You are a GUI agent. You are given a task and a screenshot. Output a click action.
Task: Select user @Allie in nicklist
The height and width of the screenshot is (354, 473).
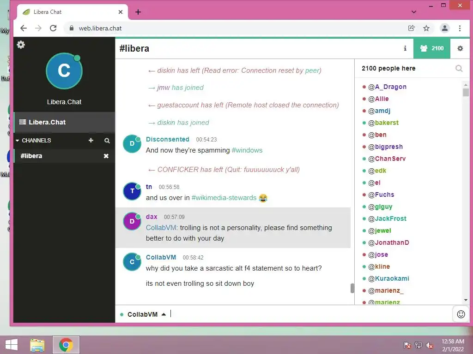pos(378,99)
